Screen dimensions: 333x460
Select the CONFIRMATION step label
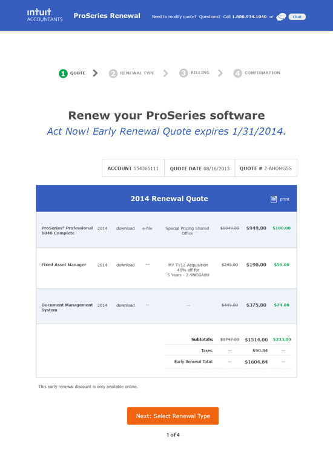click(262, 73)
